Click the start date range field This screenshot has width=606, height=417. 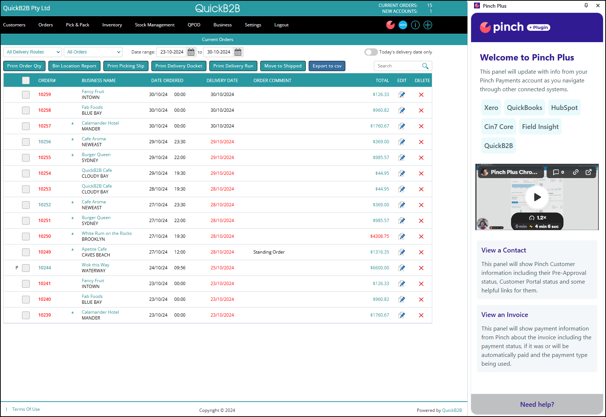[172, 52]
